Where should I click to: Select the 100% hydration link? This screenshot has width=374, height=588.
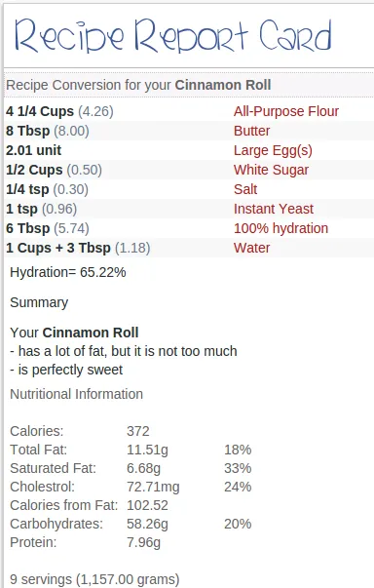tap(280, 228)
